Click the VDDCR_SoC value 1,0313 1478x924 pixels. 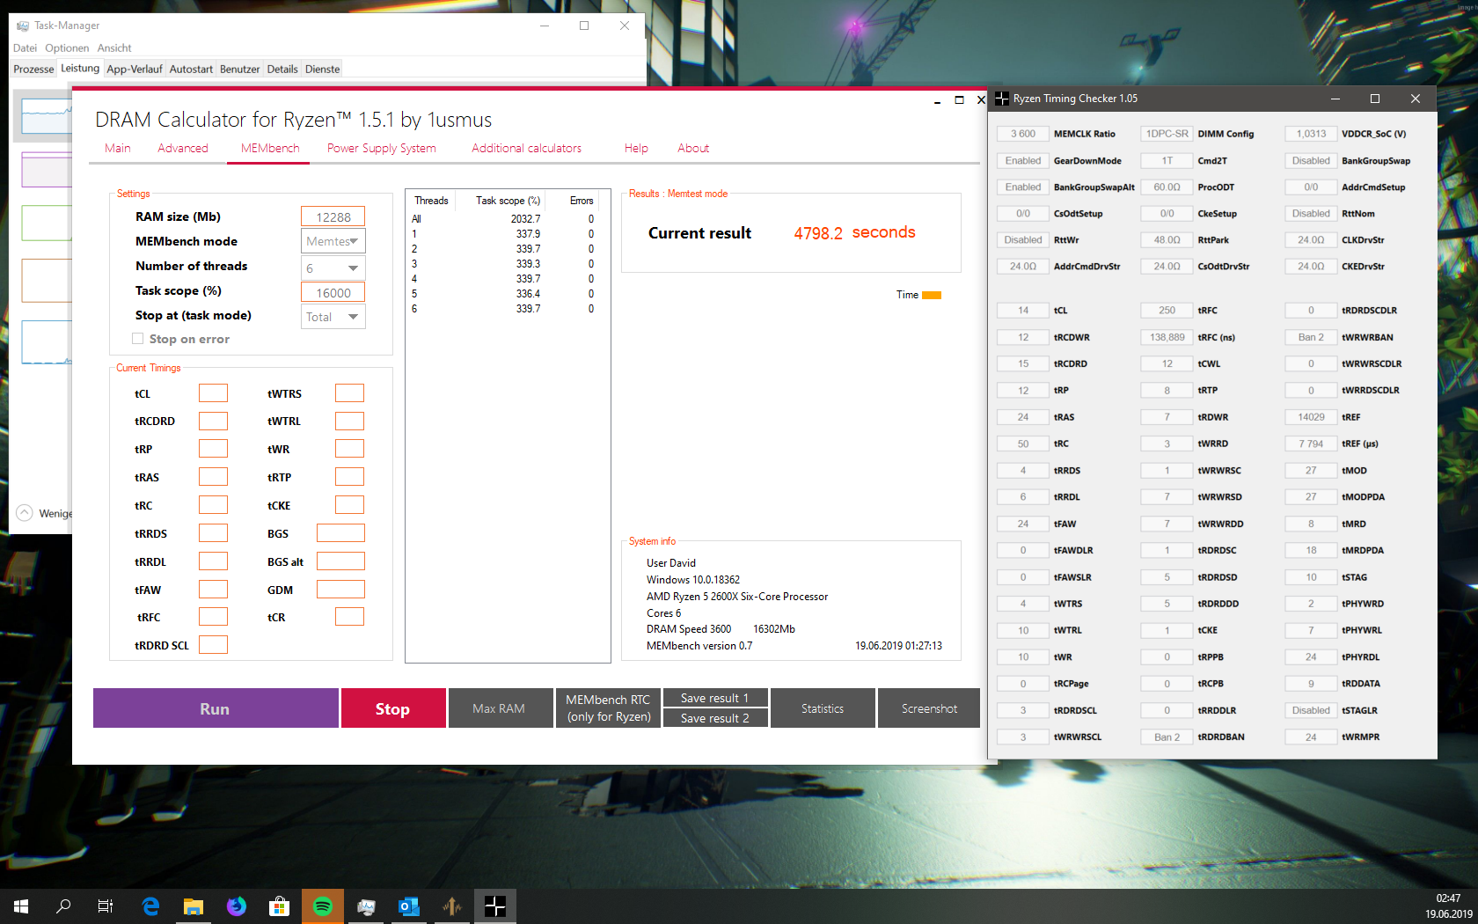[x=1311, y=134]
